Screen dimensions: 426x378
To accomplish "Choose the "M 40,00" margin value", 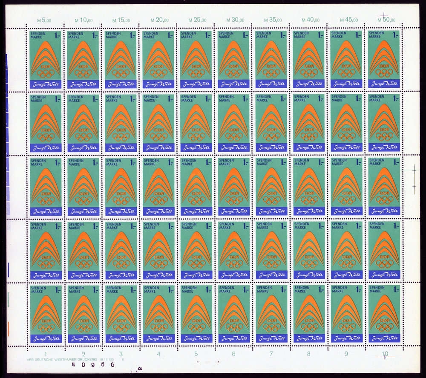I will (x=311, y=20).
